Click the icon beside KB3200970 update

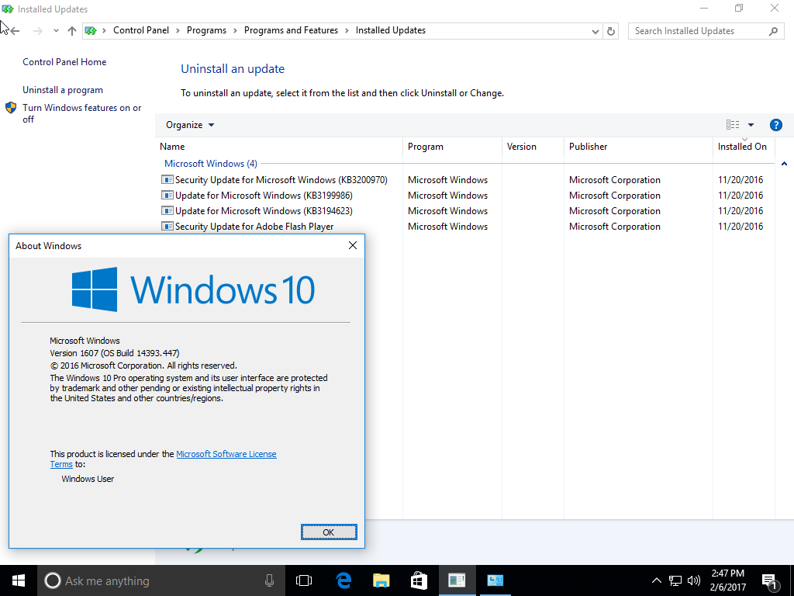tap(167, 179)
